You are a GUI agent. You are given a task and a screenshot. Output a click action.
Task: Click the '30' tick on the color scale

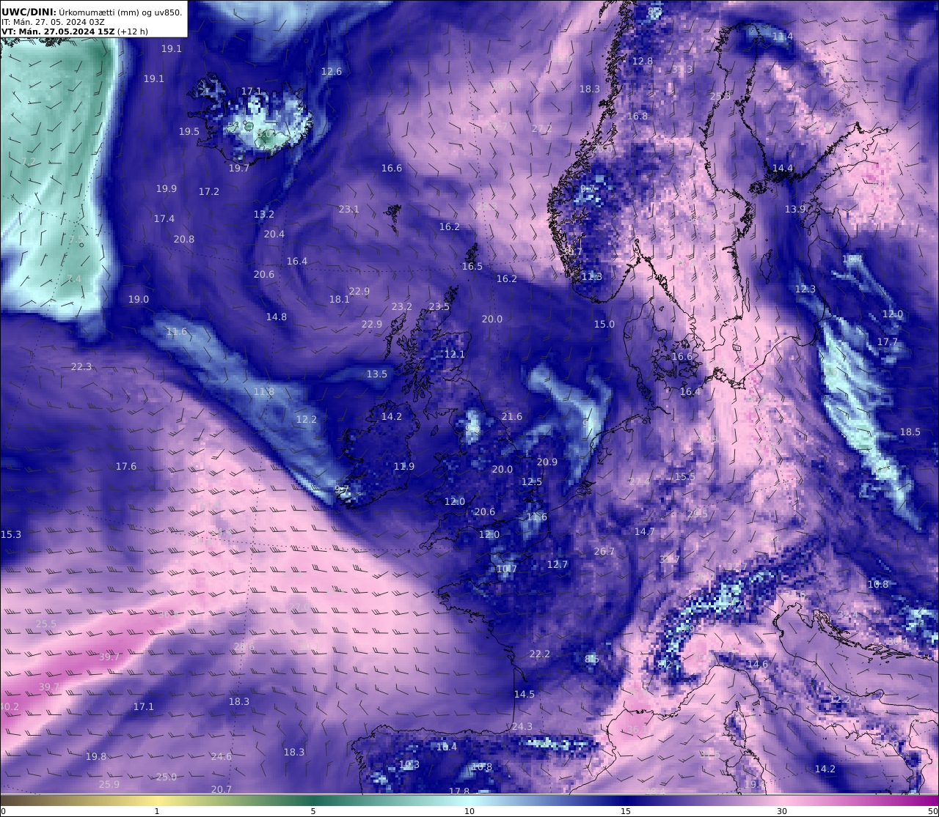(x=782, y=811)
